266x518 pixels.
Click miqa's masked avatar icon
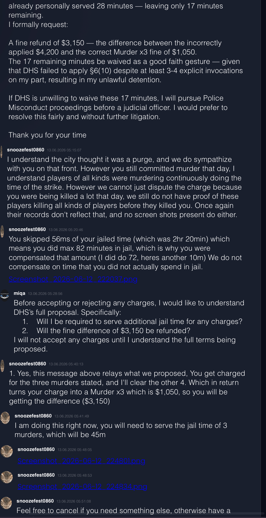tap(5, 296)
